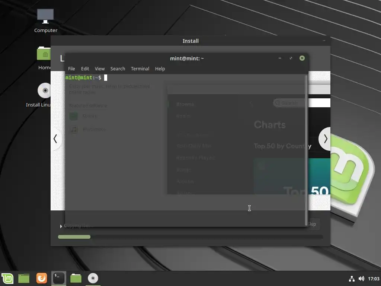
Task: Open the terminal File menu
Action: (71, 69)
